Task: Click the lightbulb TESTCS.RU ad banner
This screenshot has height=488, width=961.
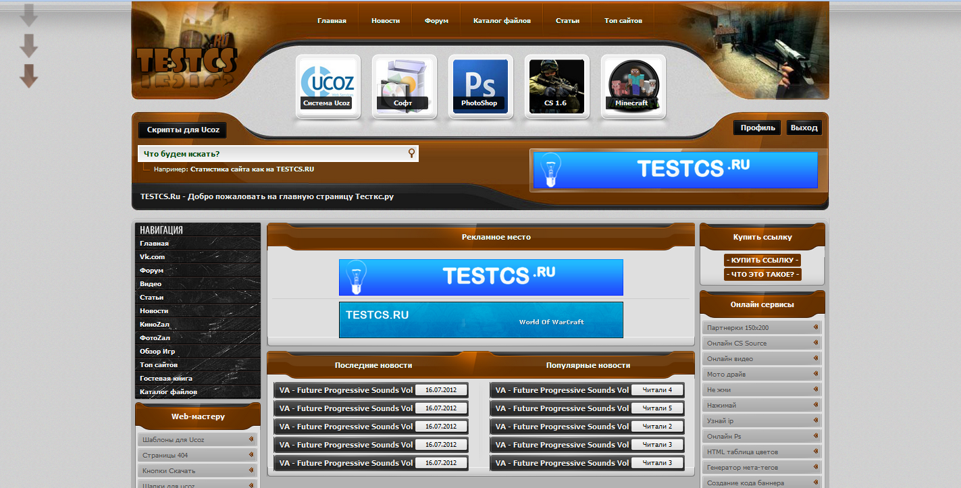Action: [481, 277]
